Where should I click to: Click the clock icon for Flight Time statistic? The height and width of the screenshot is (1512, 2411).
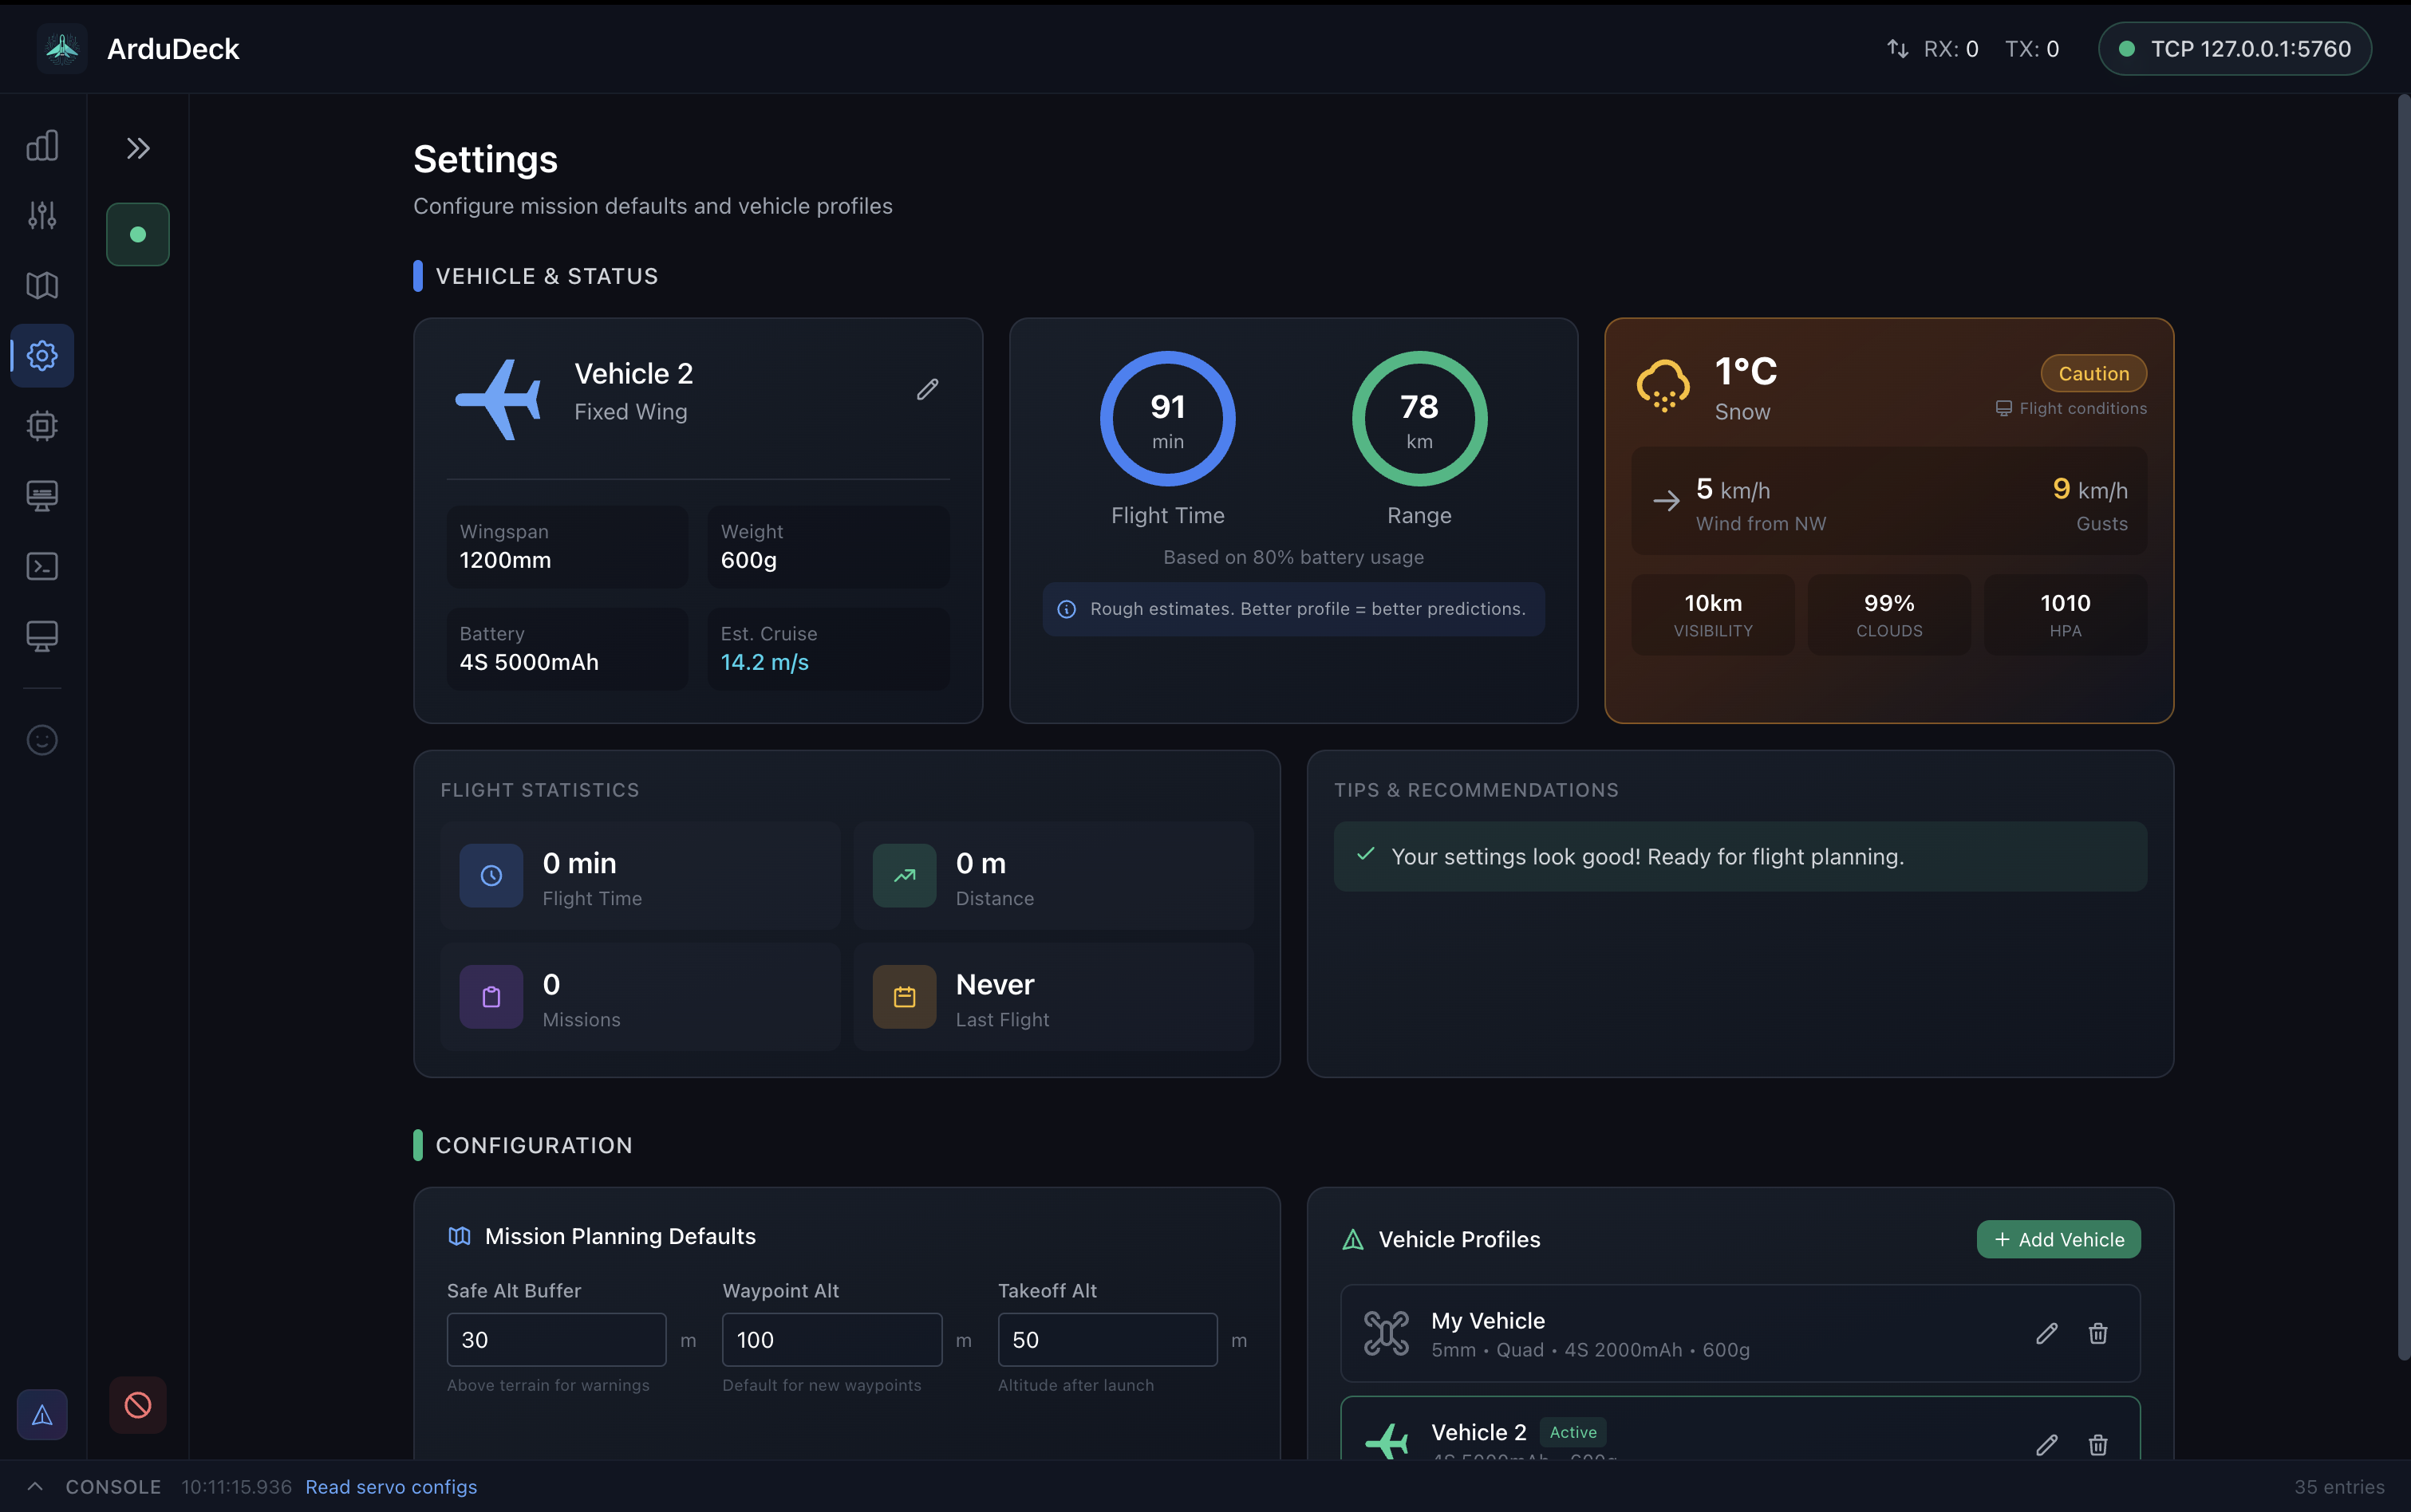tap(491, 876)
